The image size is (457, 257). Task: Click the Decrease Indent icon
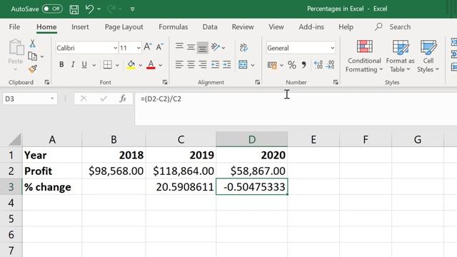(x=215, y=64)
